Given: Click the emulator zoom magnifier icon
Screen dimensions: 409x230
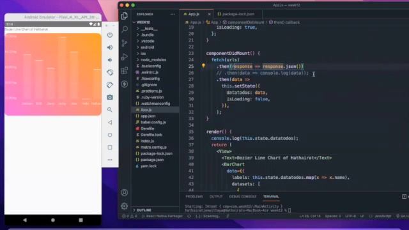Looking at the screenshot, I should click(x=110, y=110).
